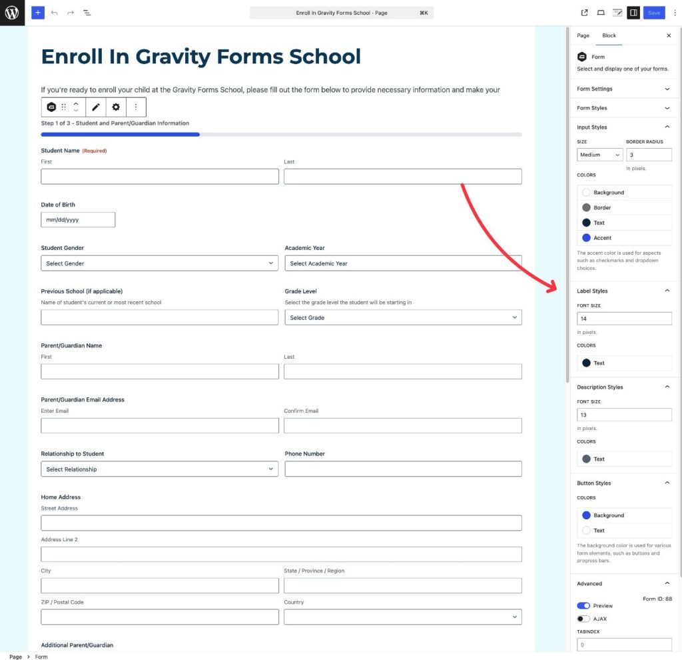This screenshot has width=682, height=660.
Task: Click the Form block icon in sidebar
Action: (582, 57)
